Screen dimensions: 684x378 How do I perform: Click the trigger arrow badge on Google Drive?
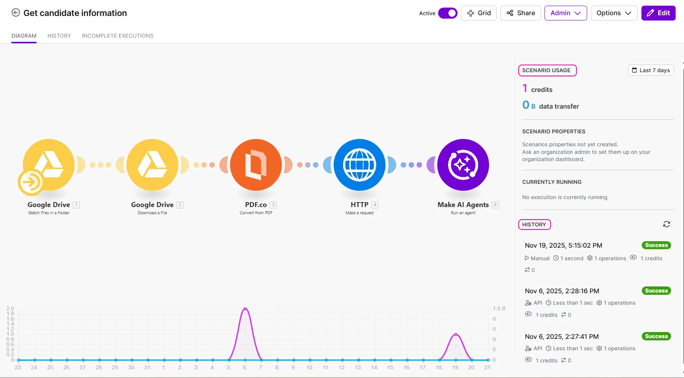click(31, 182)
